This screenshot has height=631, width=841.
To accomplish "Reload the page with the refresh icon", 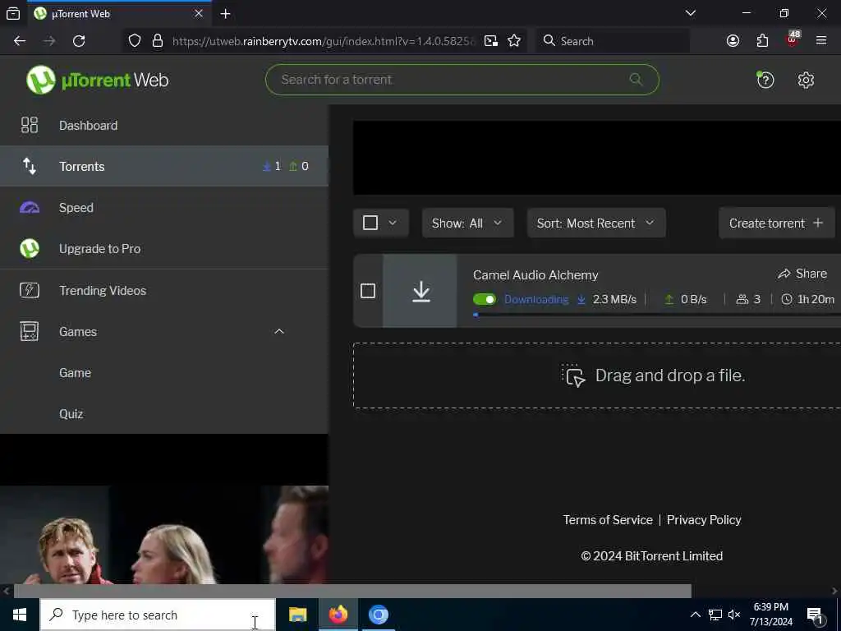I will pyautogui.click(x=79, y=41).
